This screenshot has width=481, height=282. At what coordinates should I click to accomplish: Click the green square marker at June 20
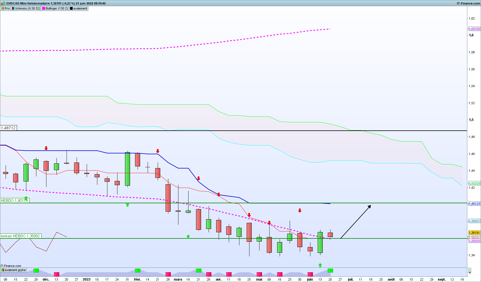330,270
